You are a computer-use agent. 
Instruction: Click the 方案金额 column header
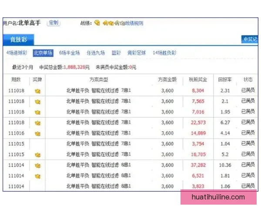(x=167, y=80)
